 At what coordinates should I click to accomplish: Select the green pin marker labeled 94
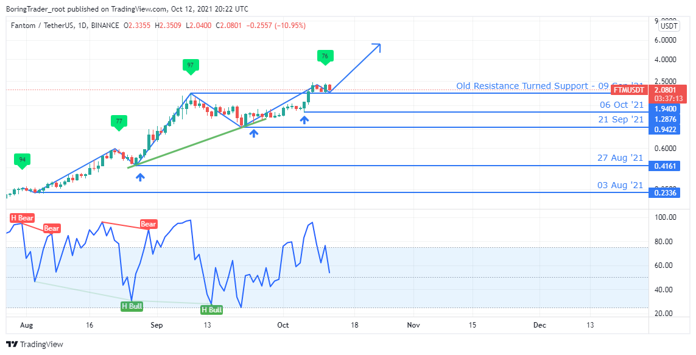22,160
